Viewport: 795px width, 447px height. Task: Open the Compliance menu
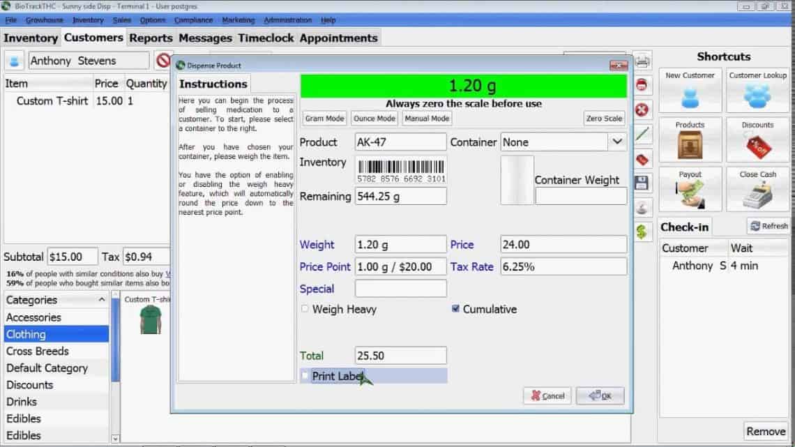click(192, 20)
